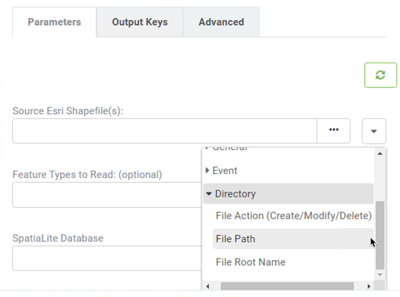Click the vertical scrollbar thumb in list
Screen dimensions: 400x297
pos(380,235)
